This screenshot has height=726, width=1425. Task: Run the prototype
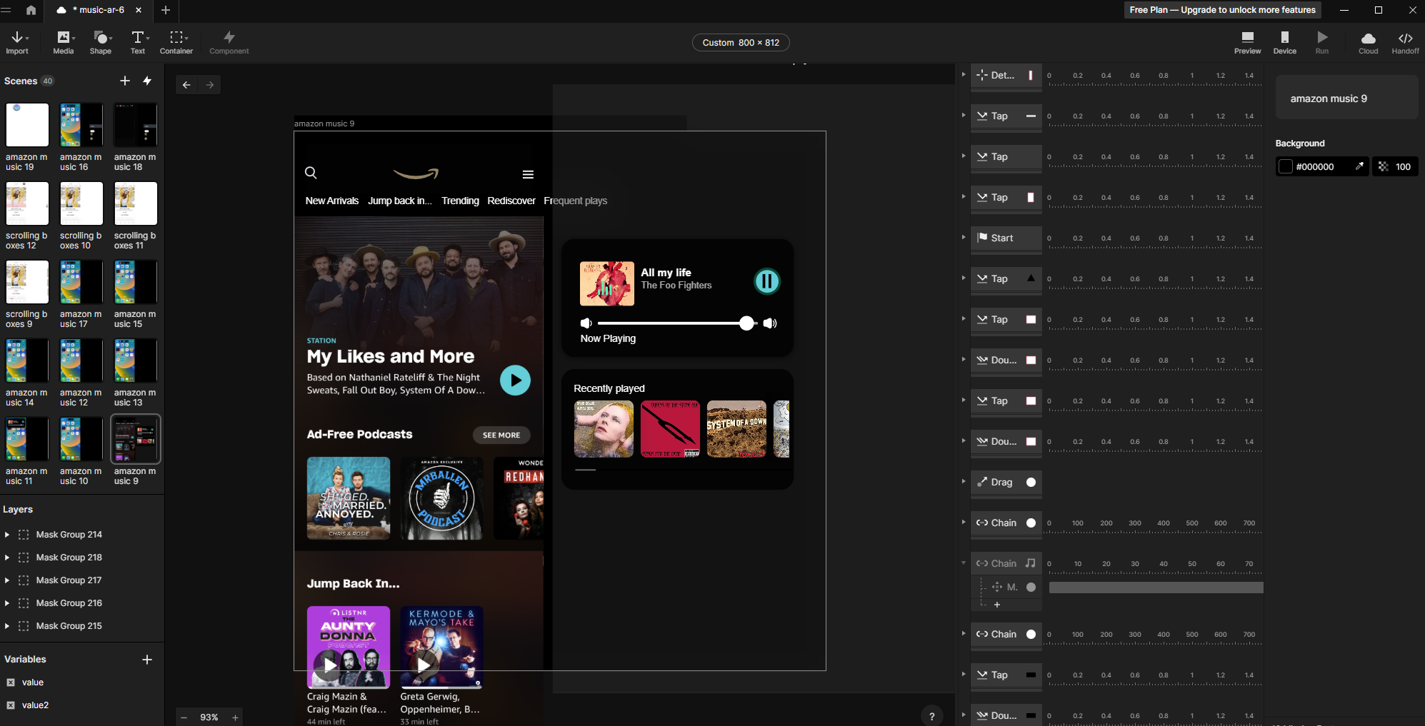point(1322,43)
